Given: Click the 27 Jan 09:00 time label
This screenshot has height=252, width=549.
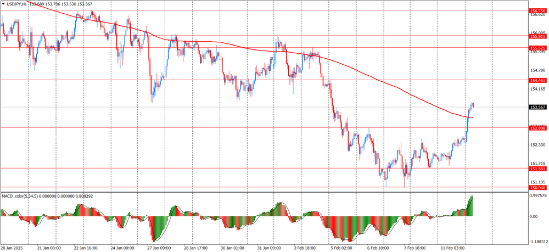Looking at the screenshot, I should coord(159,248).
